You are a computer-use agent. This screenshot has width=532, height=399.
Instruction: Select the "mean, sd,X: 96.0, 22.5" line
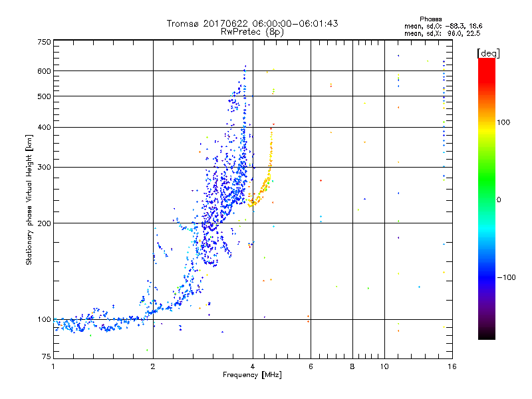[442, 33]
